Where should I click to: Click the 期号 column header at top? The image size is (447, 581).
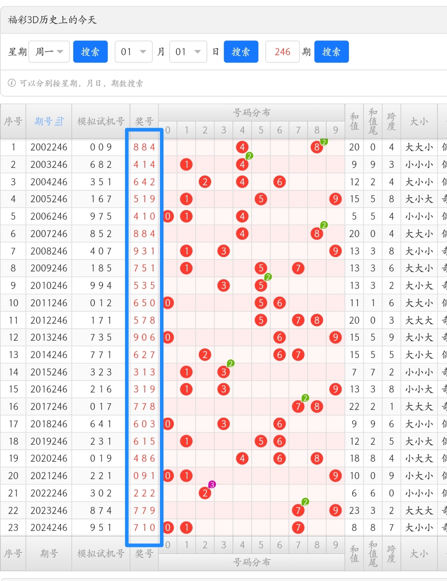click(43, 121)
